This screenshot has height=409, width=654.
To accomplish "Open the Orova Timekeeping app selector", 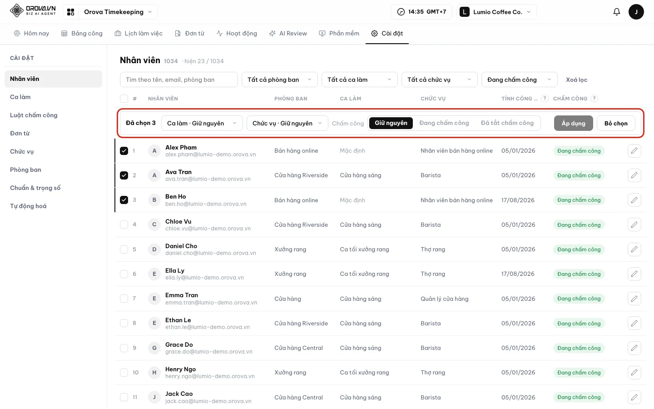I will pos(118,12).
